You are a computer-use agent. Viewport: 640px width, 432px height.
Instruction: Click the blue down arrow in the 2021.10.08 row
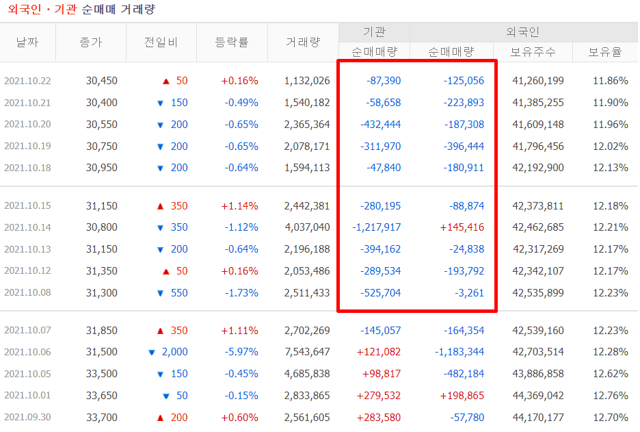(x=160, y=293)
